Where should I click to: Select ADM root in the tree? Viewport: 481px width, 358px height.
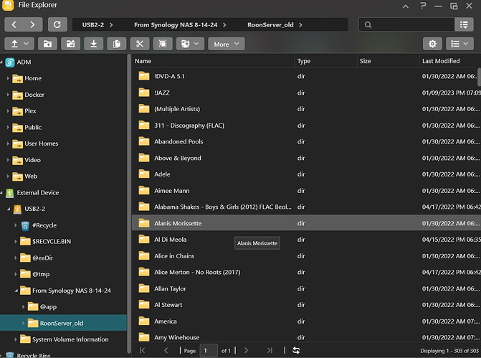(x=24, y=62)
